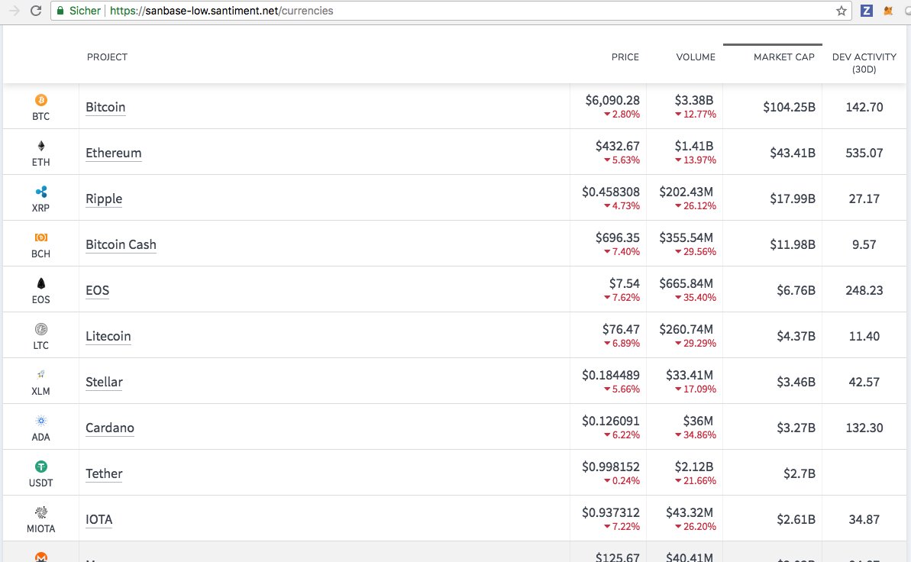Click the Litecoin LTC coin icon
The width and height of the screenshot is (911, 562).
(x=40, y=329)
